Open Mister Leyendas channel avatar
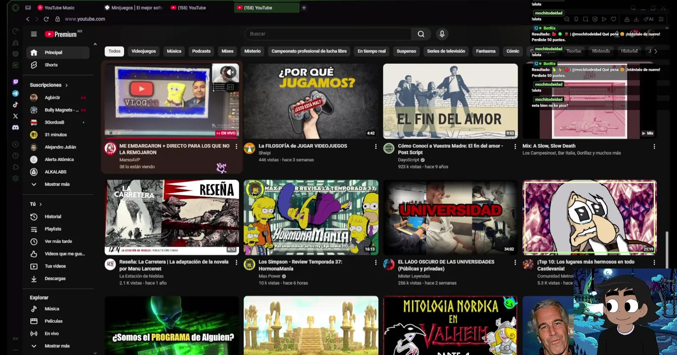677x355 pixels. click(x=389, y=264)
